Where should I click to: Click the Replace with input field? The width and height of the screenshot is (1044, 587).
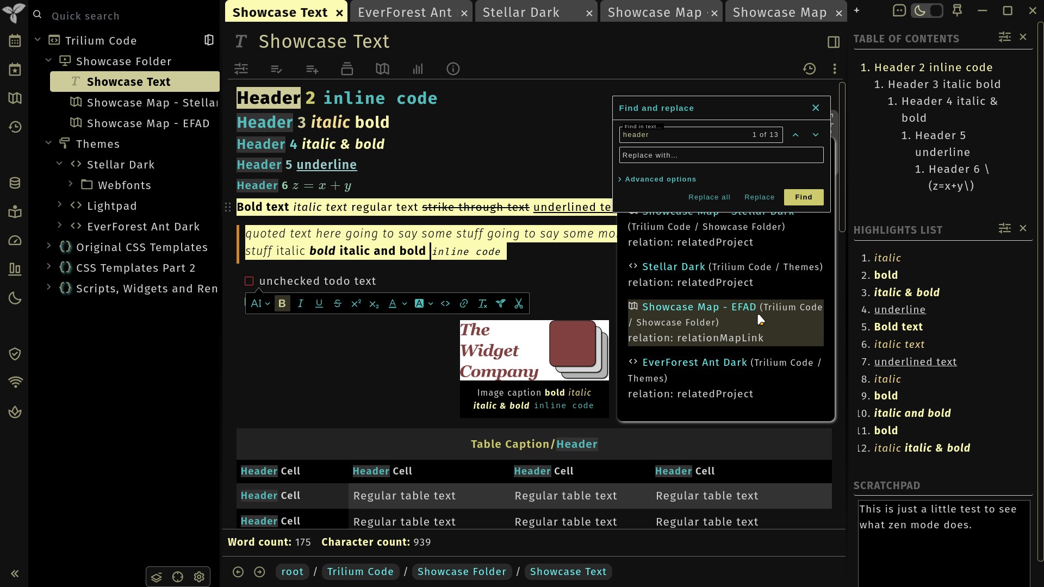click(x=721, y=155)
